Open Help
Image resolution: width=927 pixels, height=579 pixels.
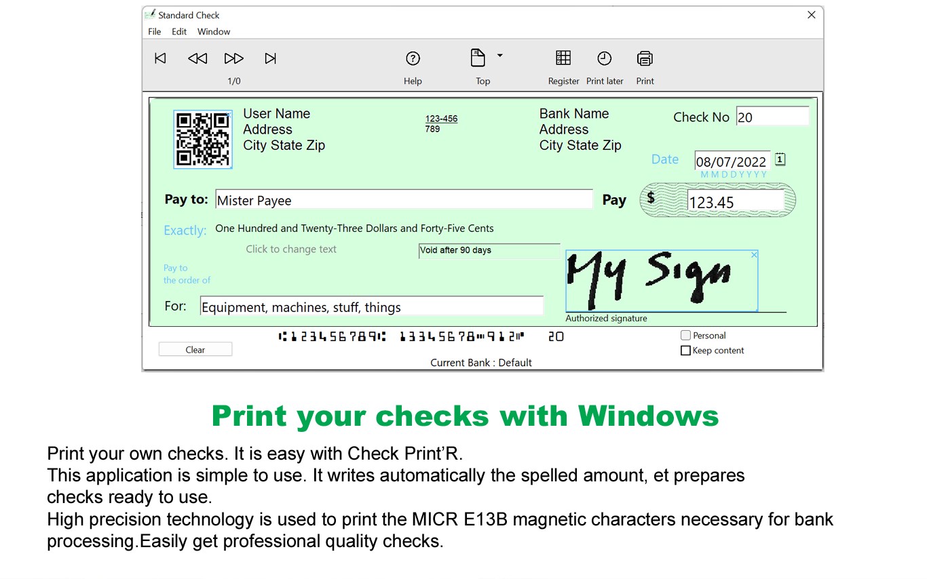click(x=413, y=58)
